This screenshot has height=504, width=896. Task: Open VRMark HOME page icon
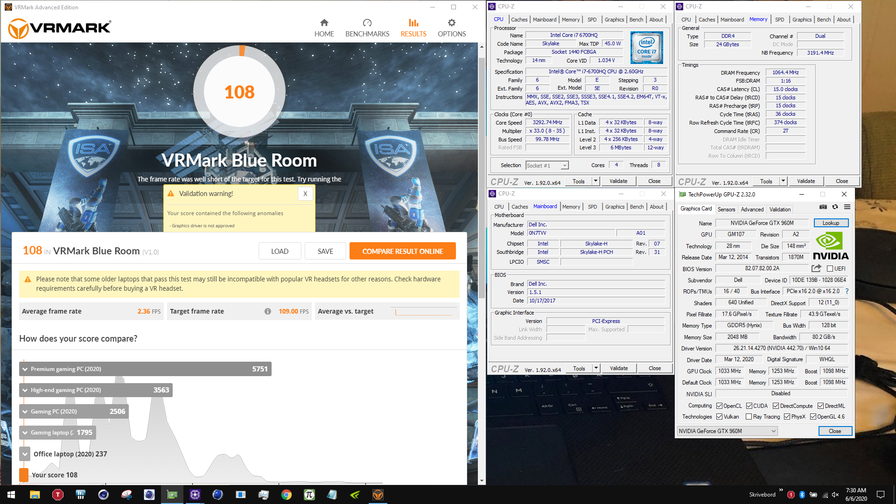[x=324, y=23]
